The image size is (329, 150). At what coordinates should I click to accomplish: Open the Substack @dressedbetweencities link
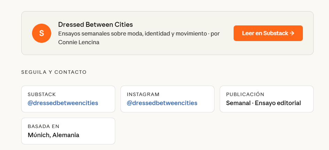click(x=63, y=103)
